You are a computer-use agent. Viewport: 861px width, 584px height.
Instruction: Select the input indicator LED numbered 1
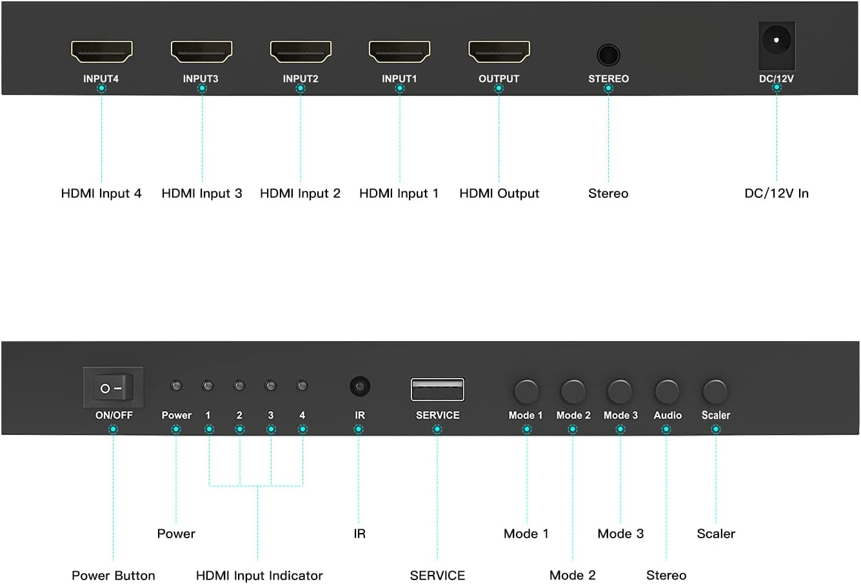coord(208,386)
